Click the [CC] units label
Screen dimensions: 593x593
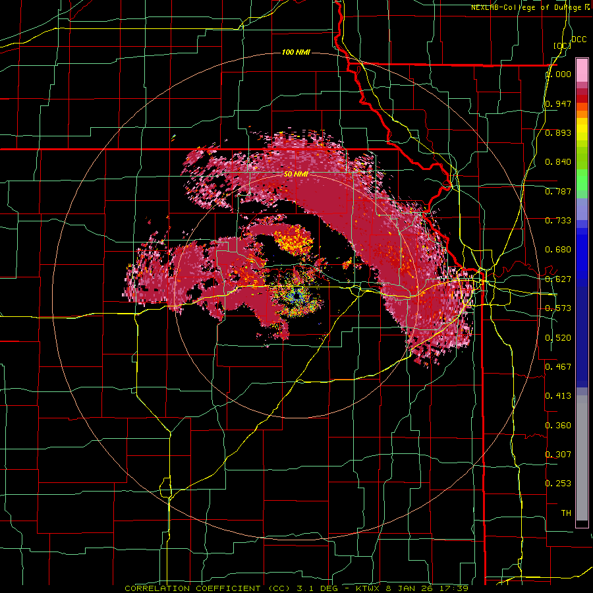pos(561,45)
